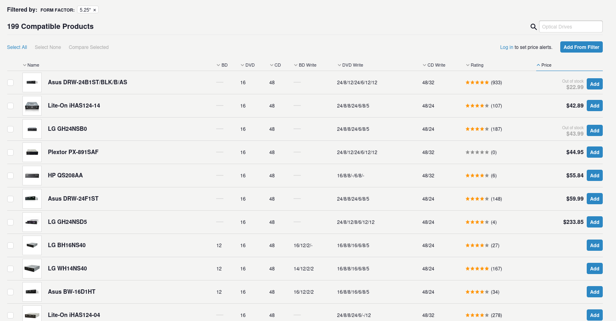Tick the LG BH16NS40 checkbox
Image resolution: width=616 pixels, height=321 pixels.
(10, 246)
